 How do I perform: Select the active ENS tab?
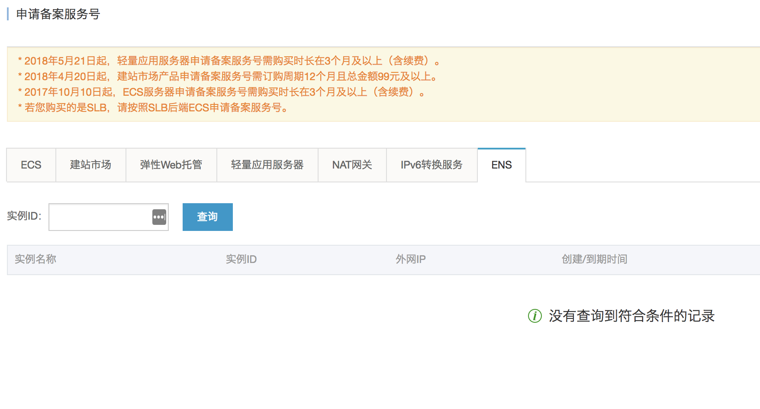501,165
